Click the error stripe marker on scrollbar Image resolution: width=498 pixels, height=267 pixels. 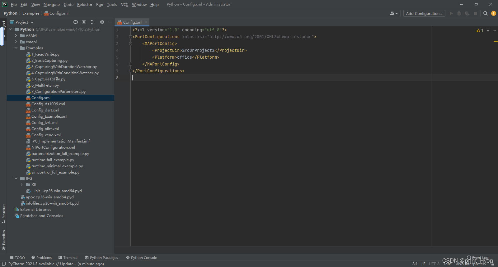coord(496,41)
